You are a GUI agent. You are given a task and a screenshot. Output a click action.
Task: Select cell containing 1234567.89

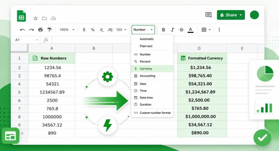pos(52,92)
